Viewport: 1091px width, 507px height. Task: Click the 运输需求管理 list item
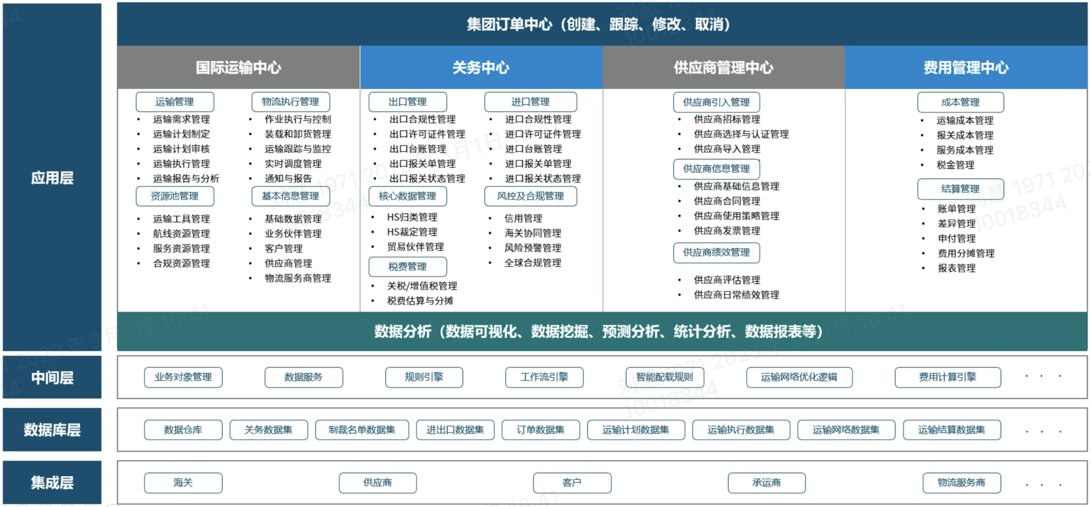(x=182, y=119)
